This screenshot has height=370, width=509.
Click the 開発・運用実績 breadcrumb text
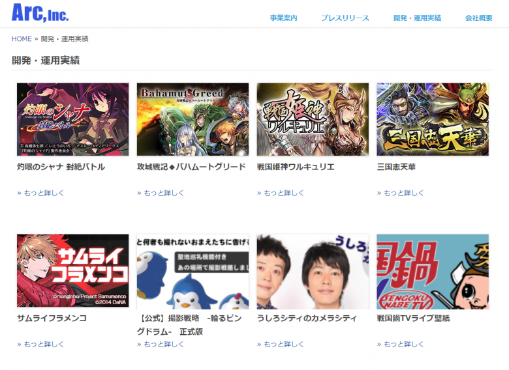(x=65, y=39)
